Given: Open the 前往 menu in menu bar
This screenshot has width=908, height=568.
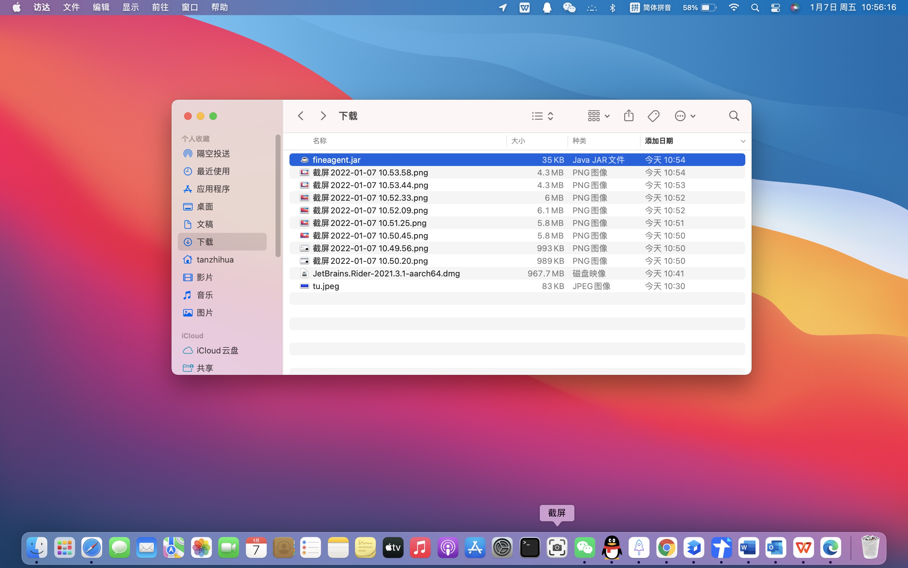Looking at the screenshot, I should point(160,8).
